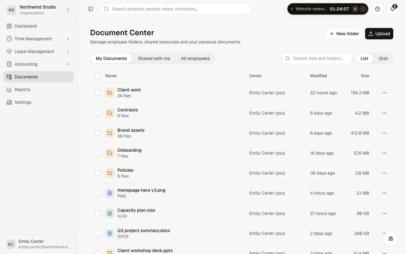This screenshot has height=254, width=406.
Task: Select the Capacity plan.xlsx row checkbox
Action: (x=98, y=213)
